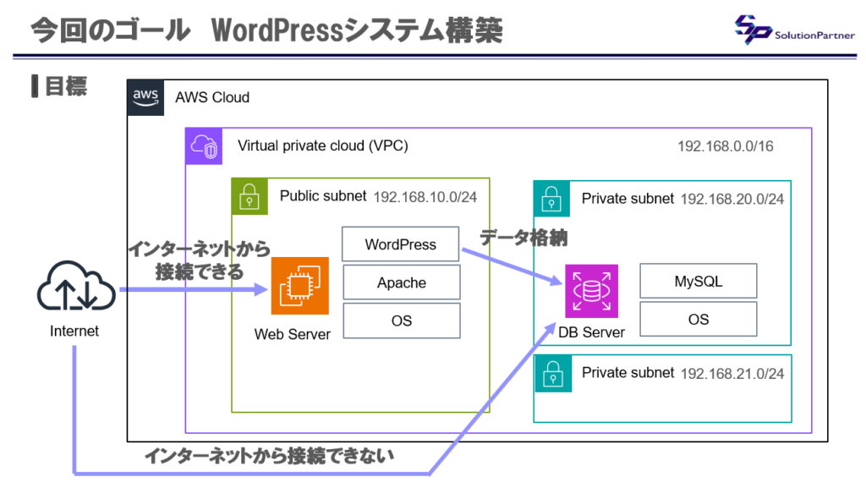Image resolution: width=866 pixels, height=488 pixels.
Task: Select the purple VPC shield icon
Action: tap(203, 145)
